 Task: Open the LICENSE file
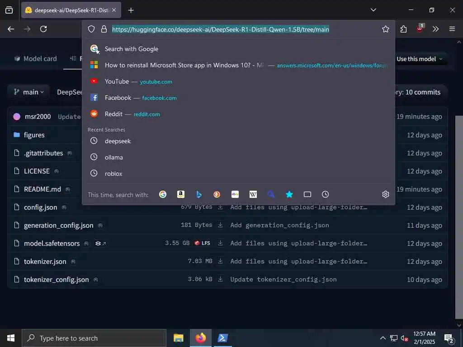tap(37, 171)
